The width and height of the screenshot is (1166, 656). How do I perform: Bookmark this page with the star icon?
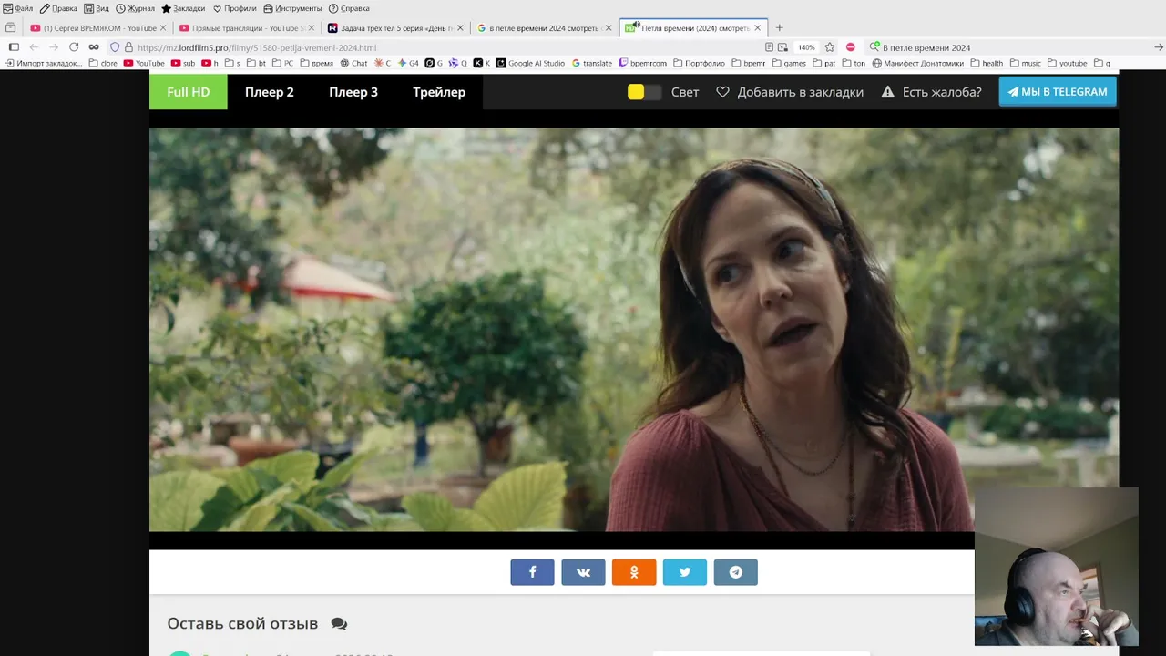829,47
